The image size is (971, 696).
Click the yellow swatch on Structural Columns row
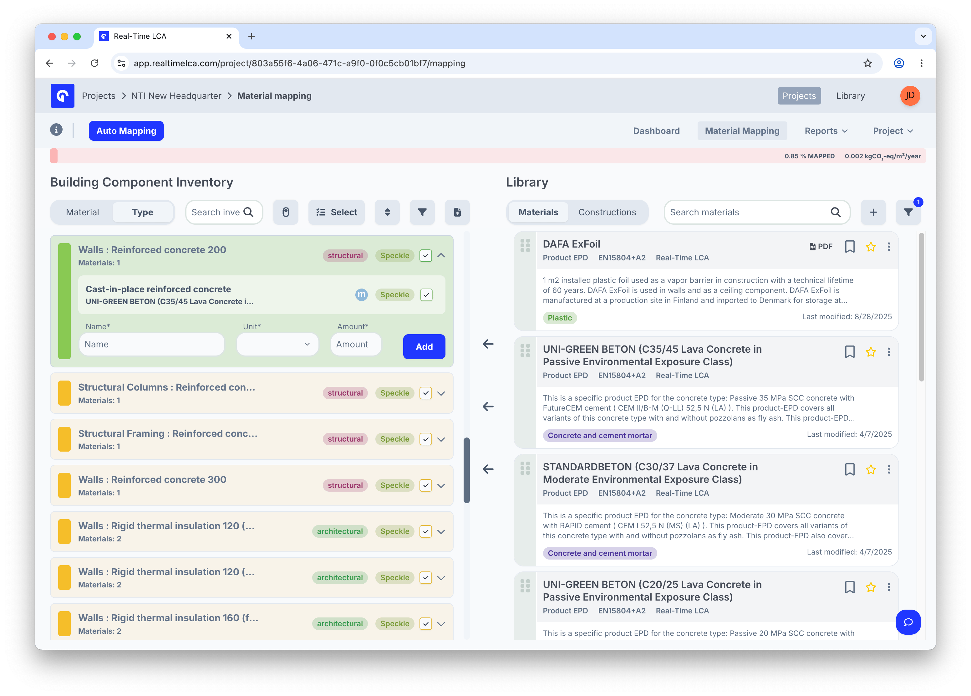64,393
